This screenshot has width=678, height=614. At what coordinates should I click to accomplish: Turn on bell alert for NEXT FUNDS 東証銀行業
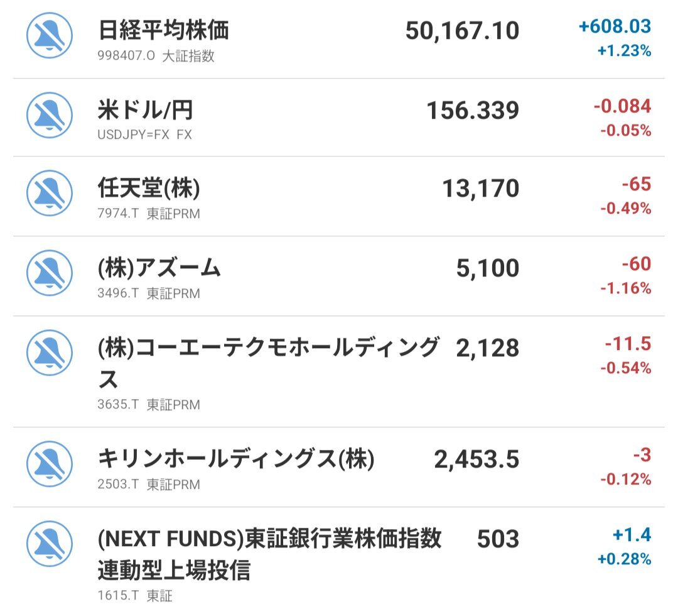tap(50, 545)
